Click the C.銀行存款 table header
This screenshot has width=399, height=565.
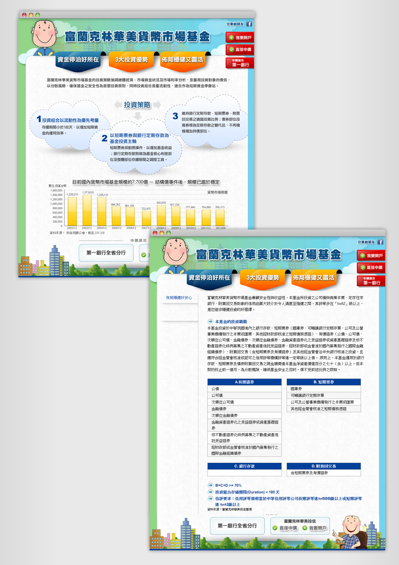coord(244,466)
